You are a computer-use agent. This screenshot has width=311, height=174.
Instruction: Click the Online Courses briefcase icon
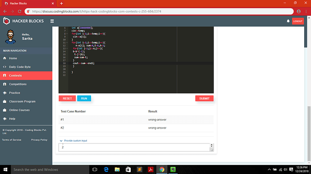click(5, 110)
